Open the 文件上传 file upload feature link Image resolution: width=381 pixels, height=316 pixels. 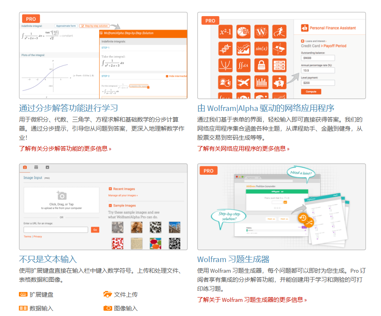(x=120, y=294)
